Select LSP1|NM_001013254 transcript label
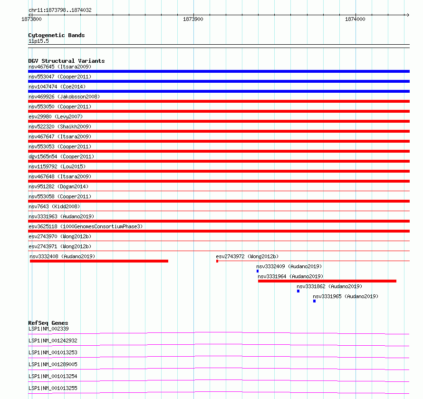423x399 pixels. tap(53, 376)
